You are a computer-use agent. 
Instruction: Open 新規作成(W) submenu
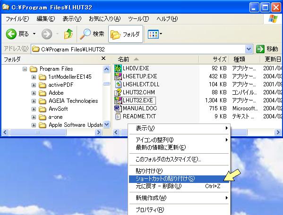pyautogui.click(x=179, y=198)
